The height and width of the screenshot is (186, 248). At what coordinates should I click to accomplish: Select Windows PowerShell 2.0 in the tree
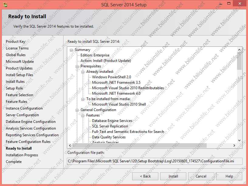(x=112, y=77)
